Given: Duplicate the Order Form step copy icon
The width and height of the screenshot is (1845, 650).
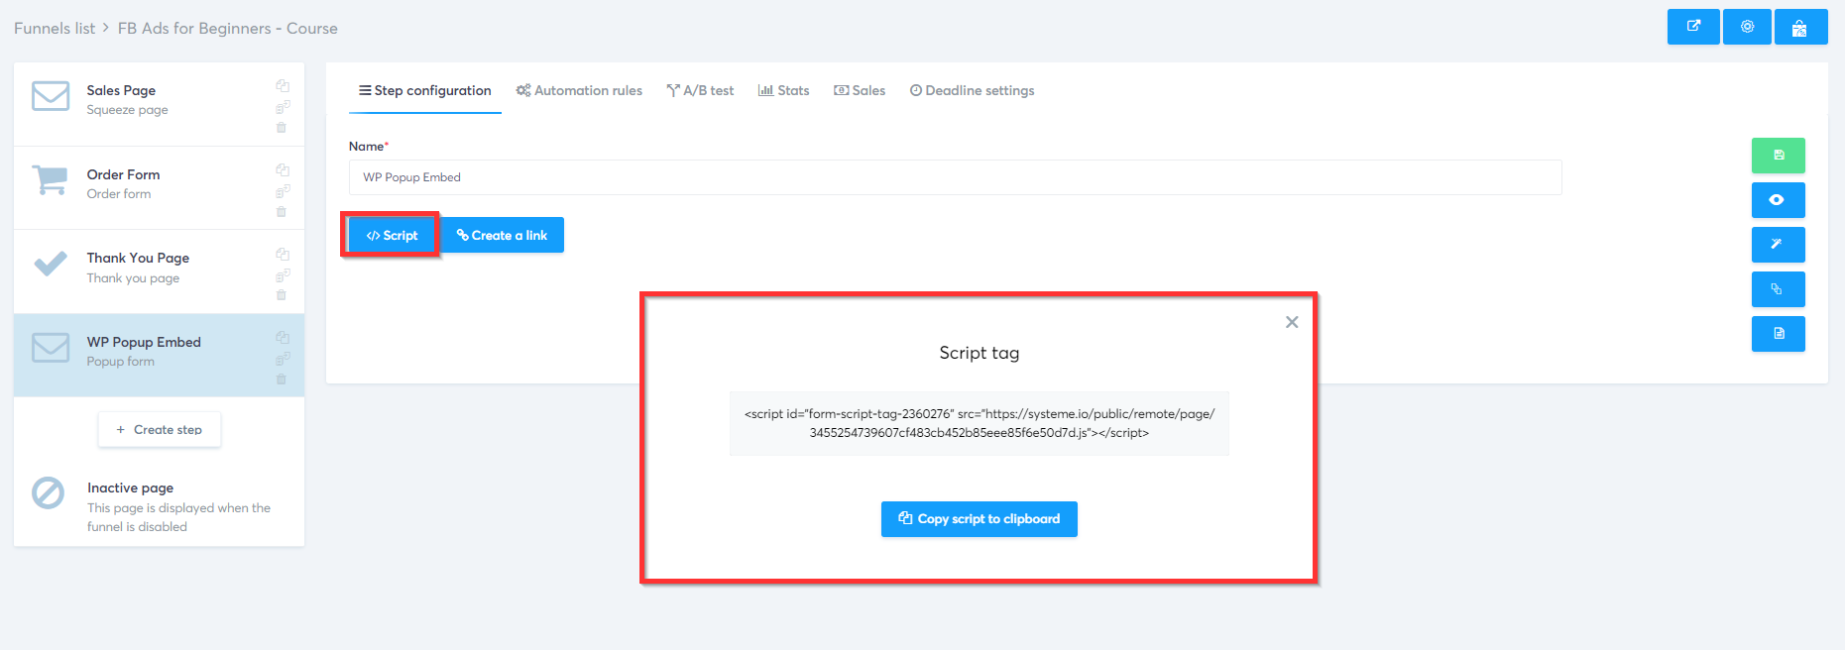Looking at the screenshot, I should click(283, 169).
